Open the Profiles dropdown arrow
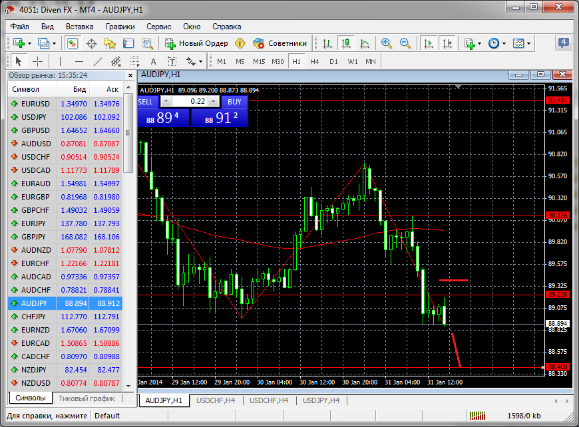Screen dimensions: 579x427 [55, 43]
